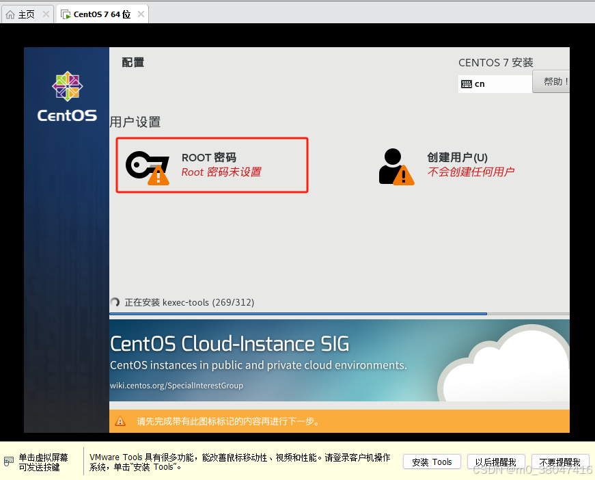
Task: Click the 'Root 密码未设置' warning text
Action: coord(221,172)
